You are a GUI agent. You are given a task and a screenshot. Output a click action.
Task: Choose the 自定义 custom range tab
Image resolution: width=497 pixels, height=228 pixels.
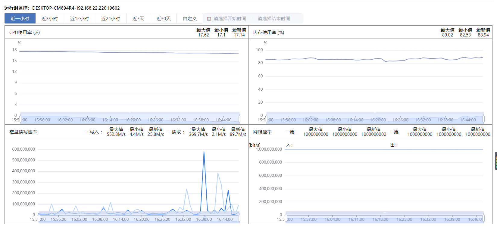coord(190,18)
